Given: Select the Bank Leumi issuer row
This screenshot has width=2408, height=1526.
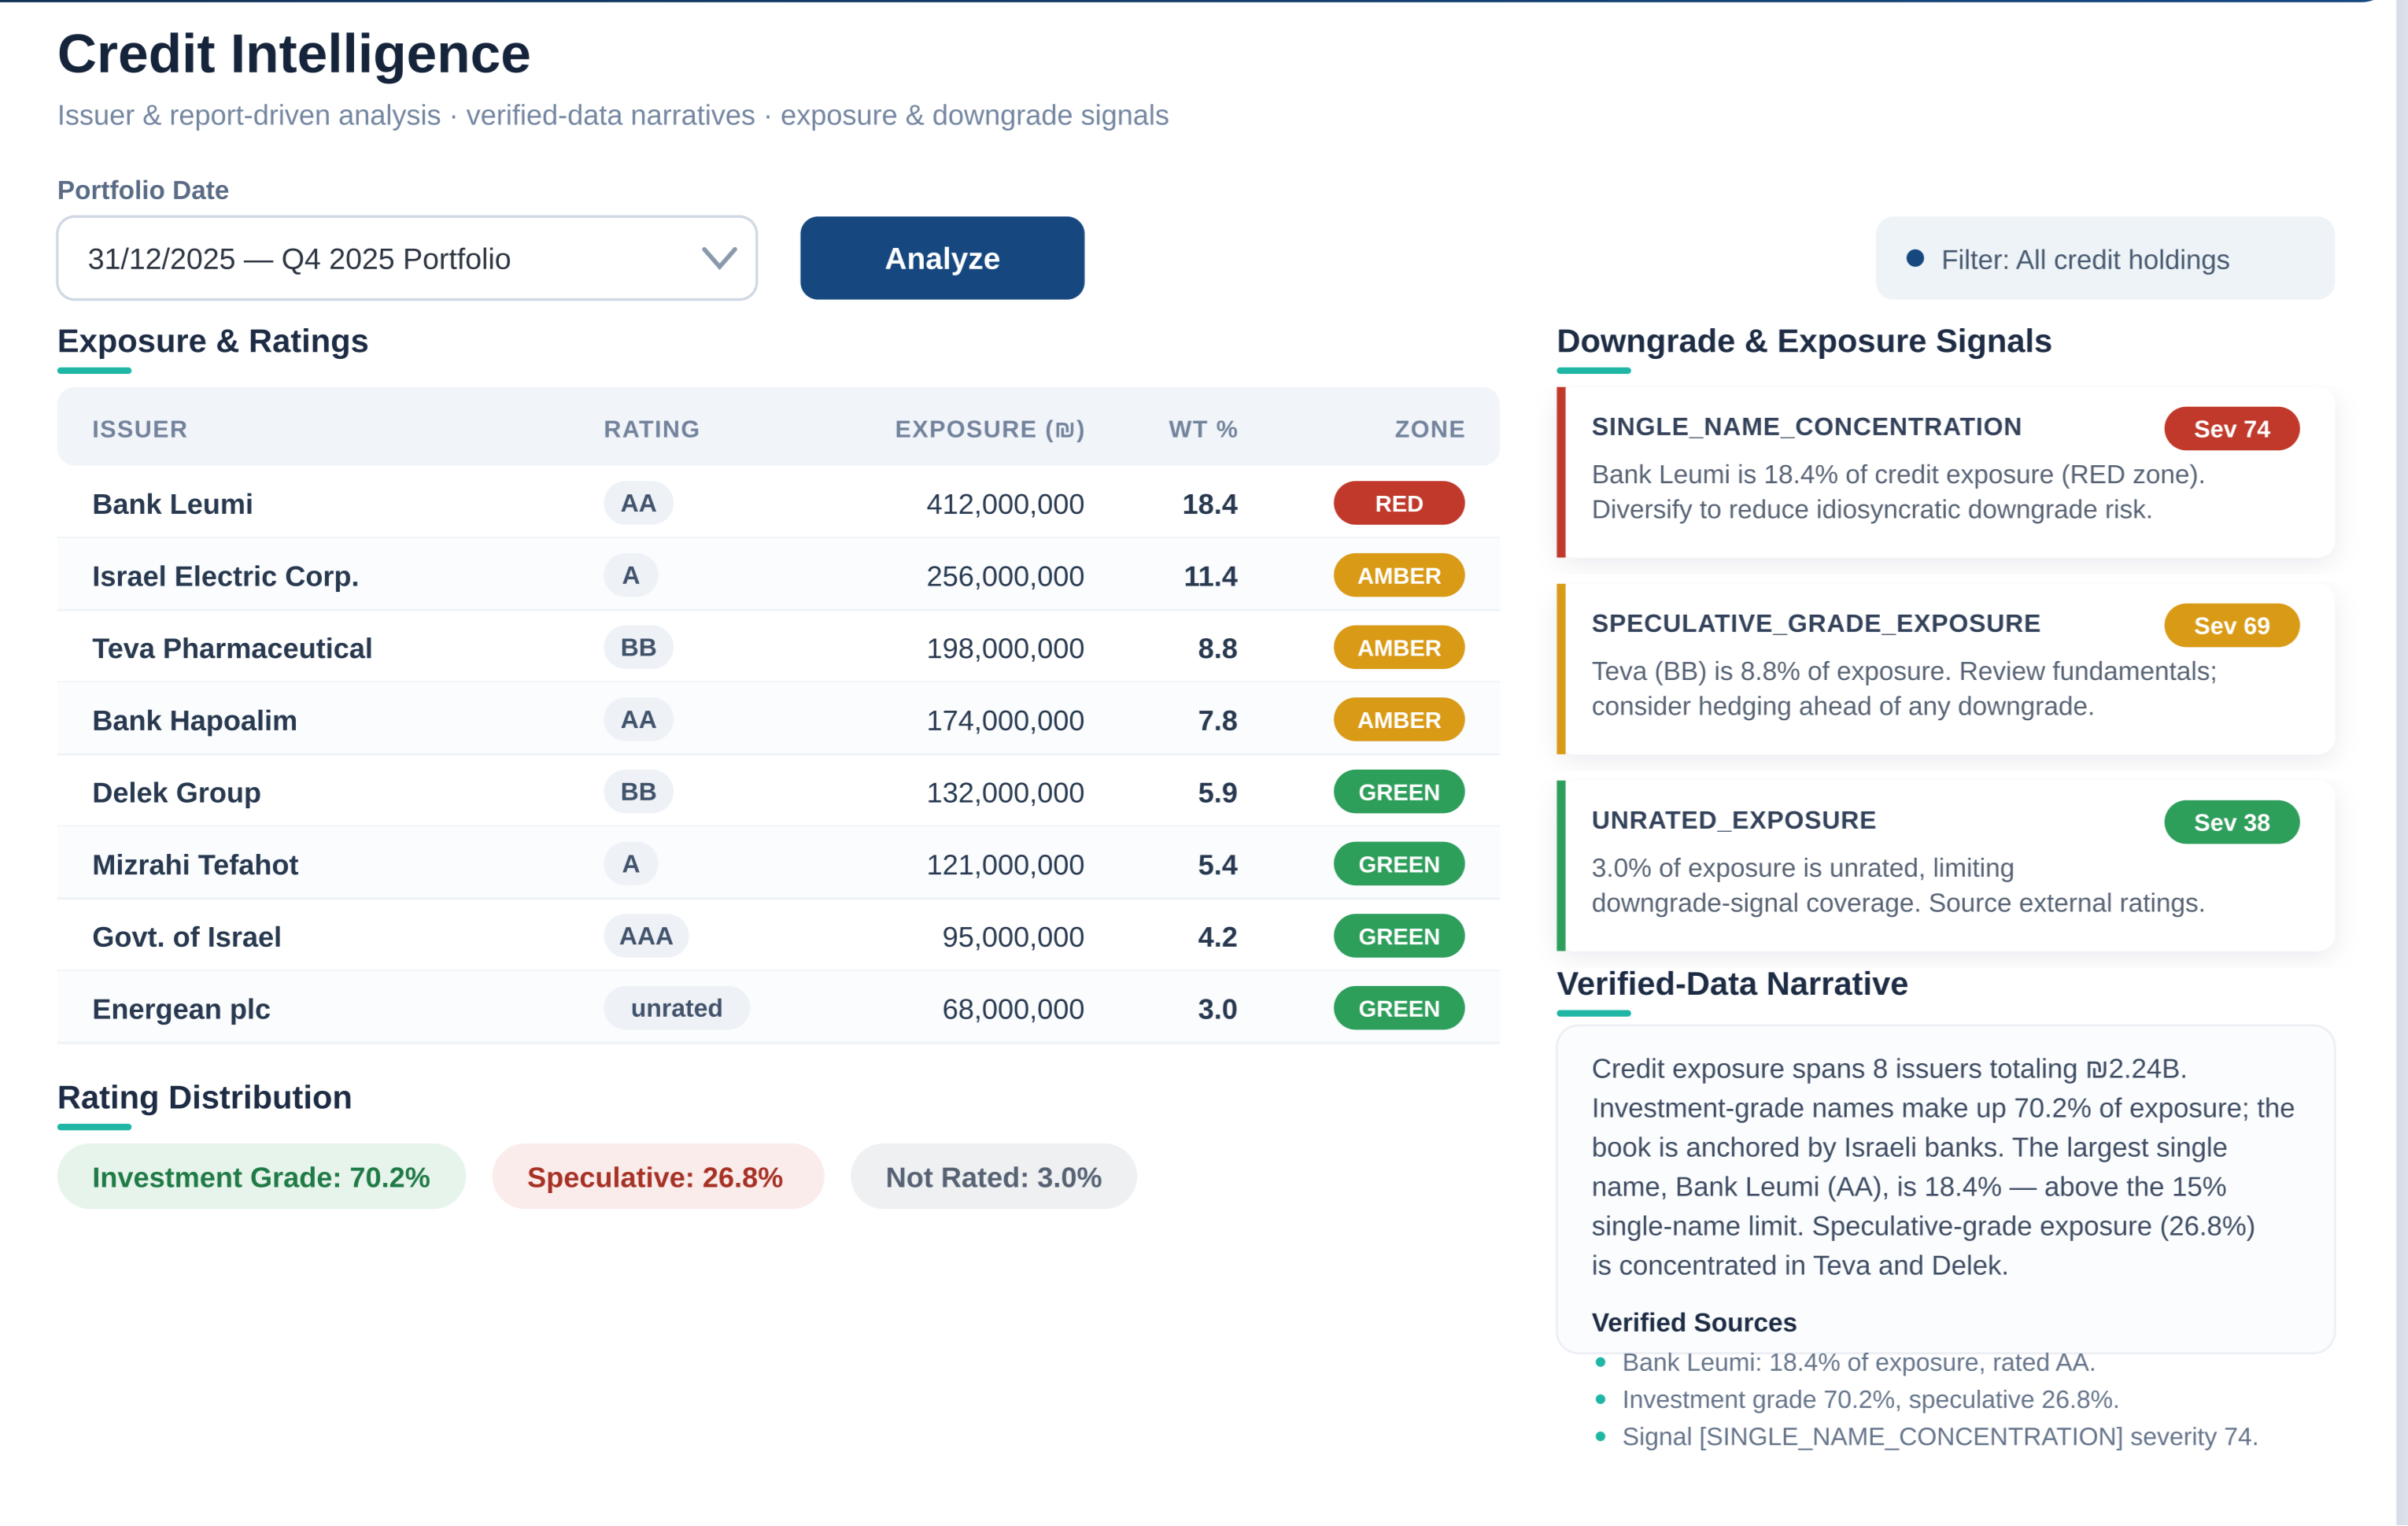Looking at the screenshot, I should 778,503.
